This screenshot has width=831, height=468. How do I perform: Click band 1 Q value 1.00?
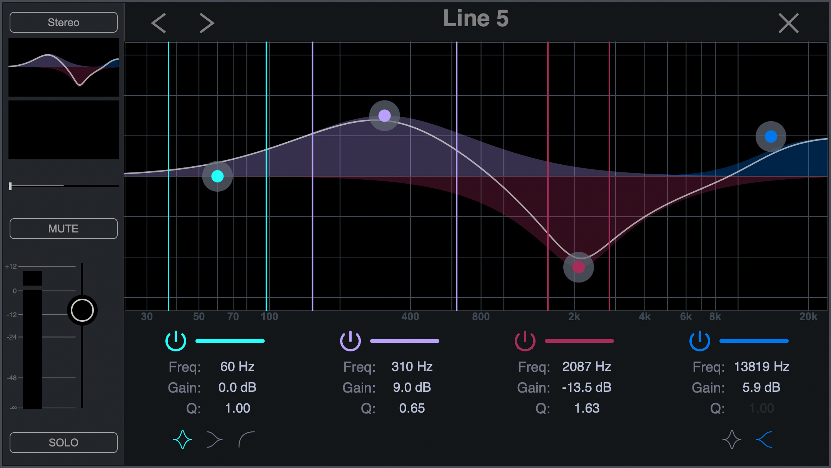237,408
